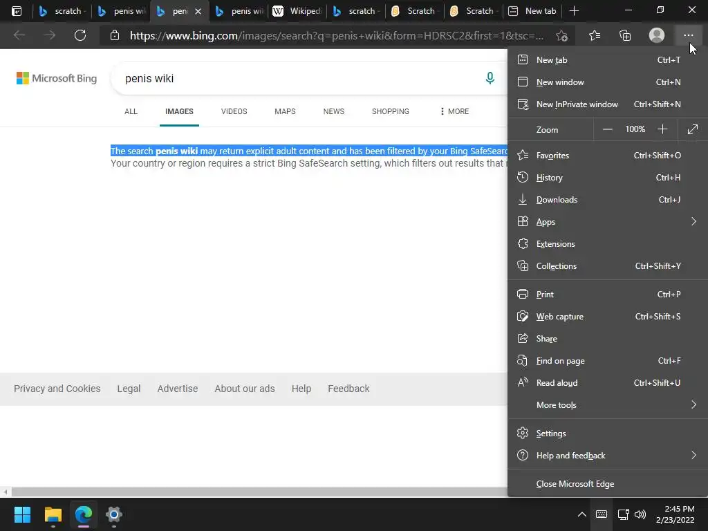708x531 pixels.
Task: Select New tab menu entry
Action: pyautogui.click(x=607, y=60)
